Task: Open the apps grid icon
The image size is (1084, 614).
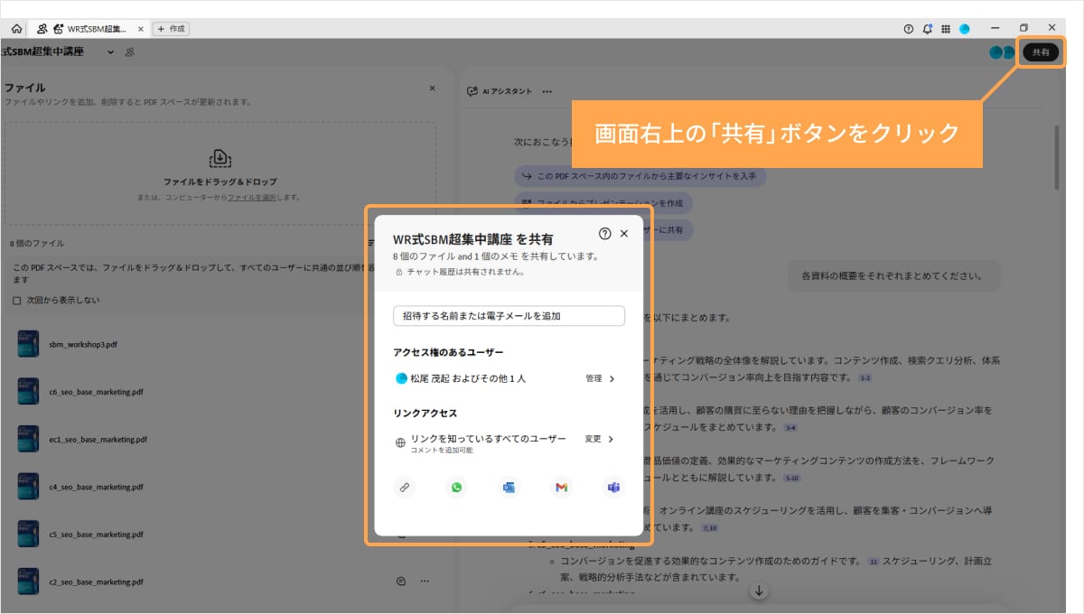Action: 946,29
